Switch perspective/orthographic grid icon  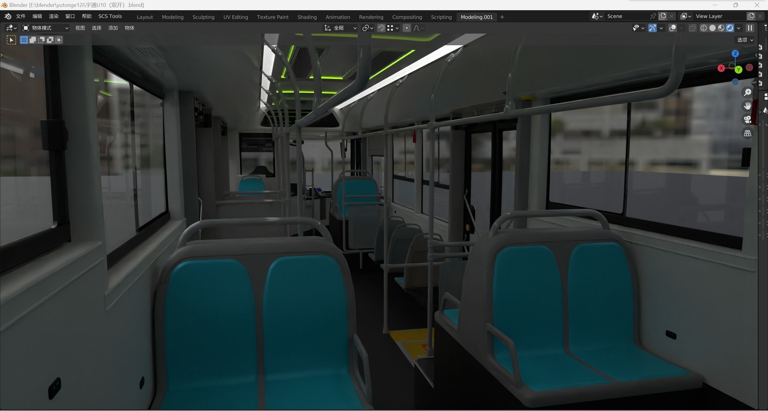[747, 133]
